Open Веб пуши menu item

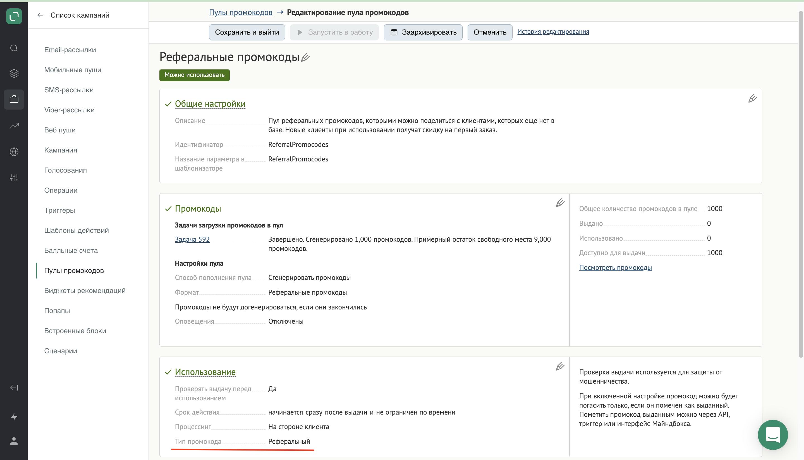[x=60, y=130]
